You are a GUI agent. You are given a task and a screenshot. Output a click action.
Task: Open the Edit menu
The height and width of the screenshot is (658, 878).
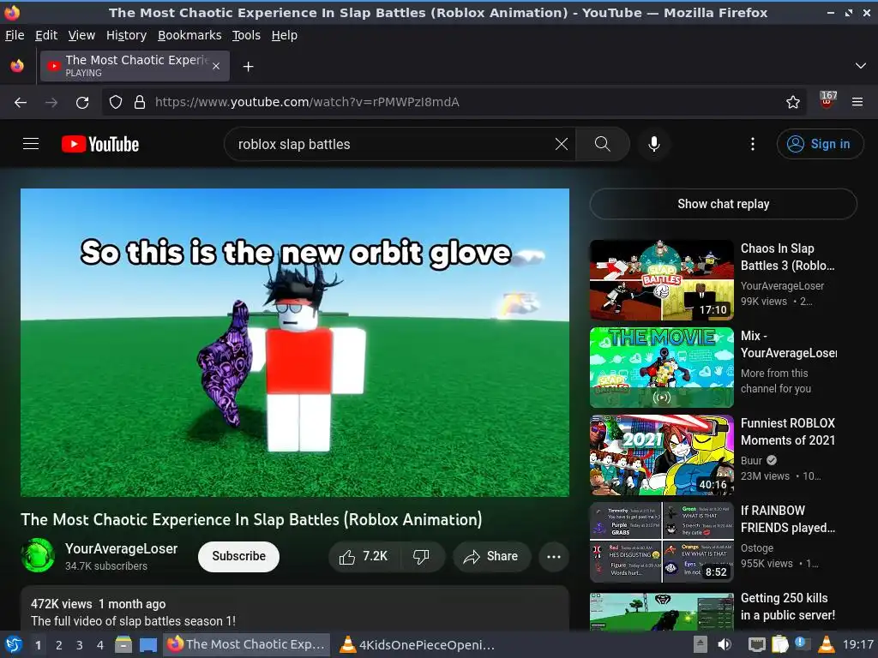point(46,35)
